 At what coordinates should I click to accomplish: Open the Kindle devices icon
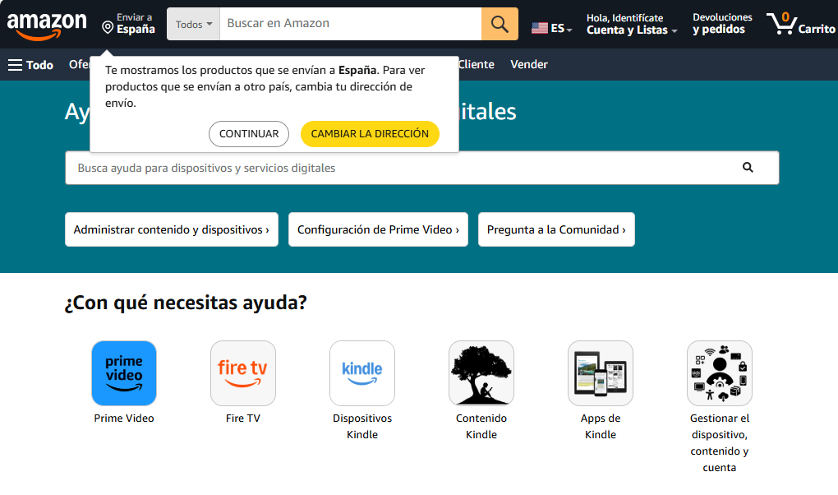point(362,373)
